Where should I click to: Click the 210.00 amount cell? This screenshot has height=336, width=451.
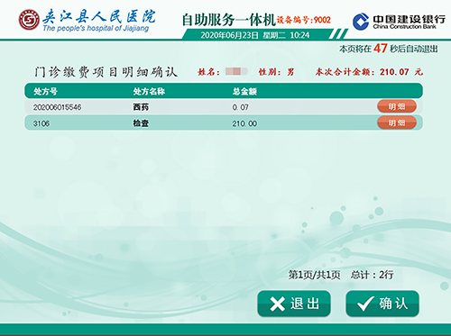tap(244, 123)
